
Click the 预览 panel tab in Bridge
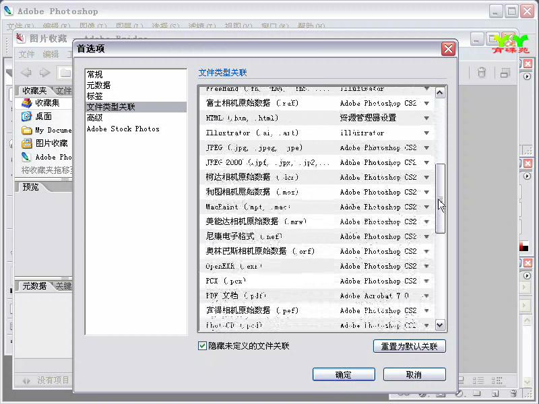[30, 187]
